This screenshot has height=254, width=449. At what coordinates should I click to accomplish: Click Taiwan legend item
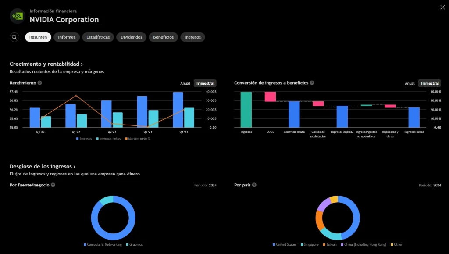(x=330, y=244)
